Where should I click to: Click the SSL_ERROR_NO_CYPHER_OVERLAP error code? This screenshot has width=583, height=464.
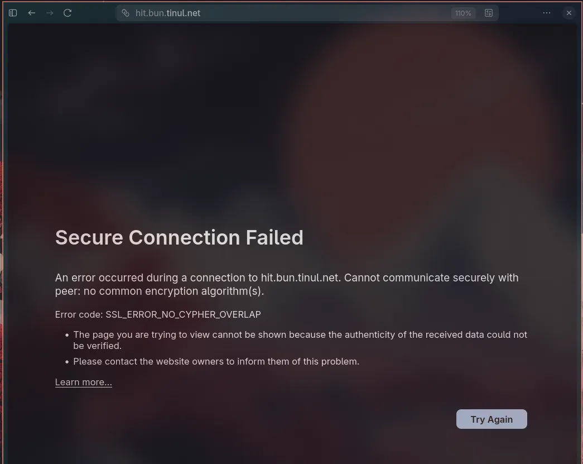[x=183, y=314]
